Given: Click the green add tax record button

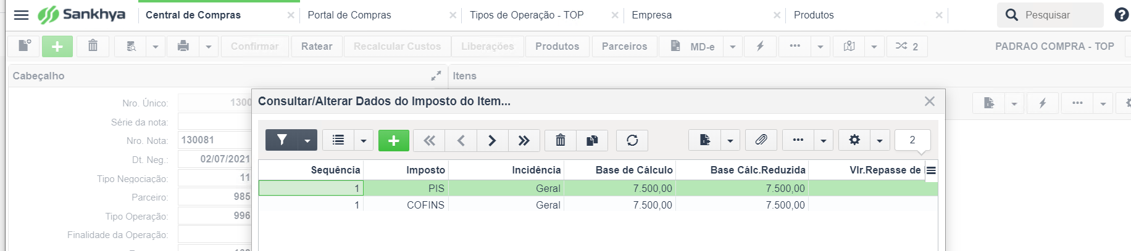Looking at the screenshot, I should click(393, 140).
